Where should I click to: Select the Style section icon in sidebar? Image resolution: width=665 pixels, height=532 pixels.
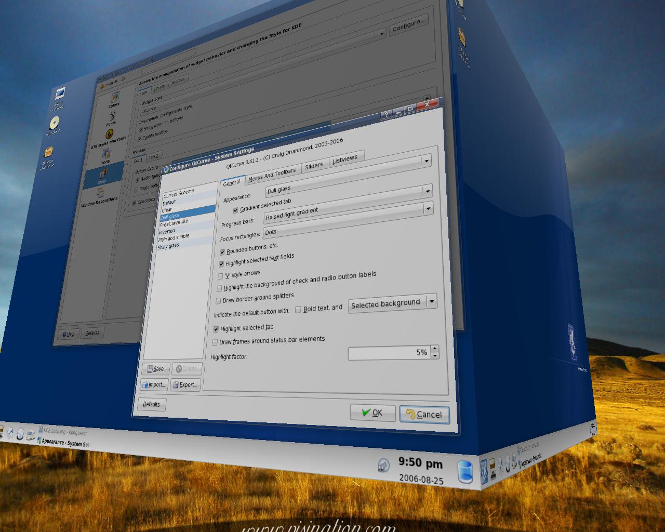click(x=103, y=175)
